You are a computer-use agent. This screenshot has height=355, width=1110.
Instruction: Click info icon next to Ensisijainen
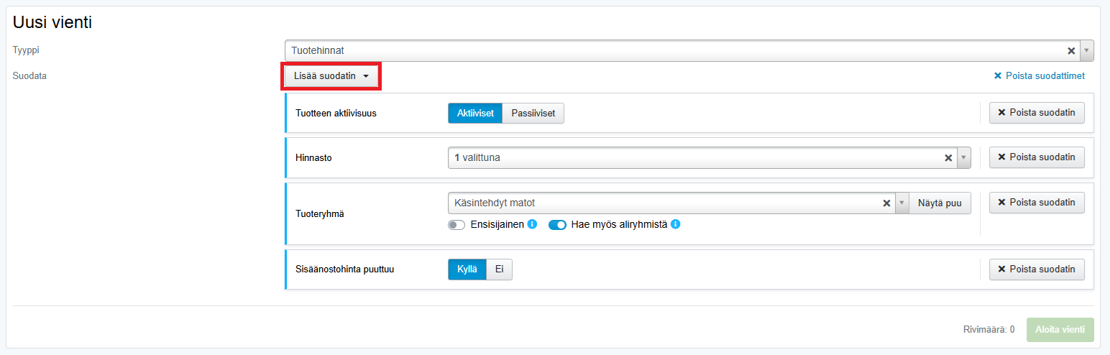click(x=532, y=224)
